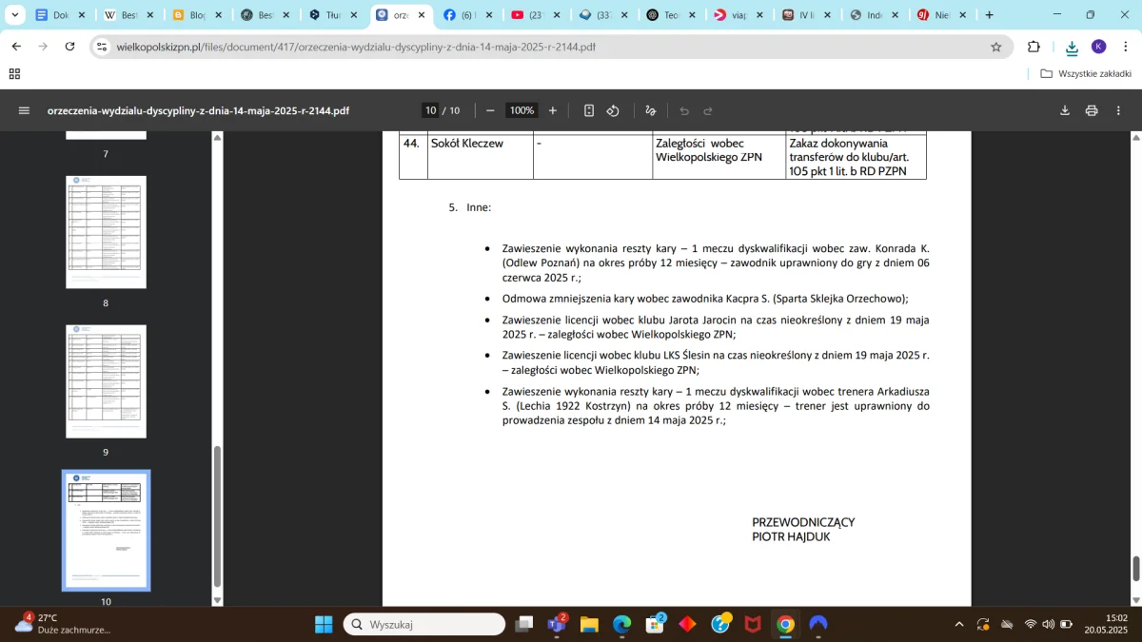The height and width of the screenshot is (642, 1142).
Task: Open the PDF viewer more actions menu
Action: point(1118,110)
